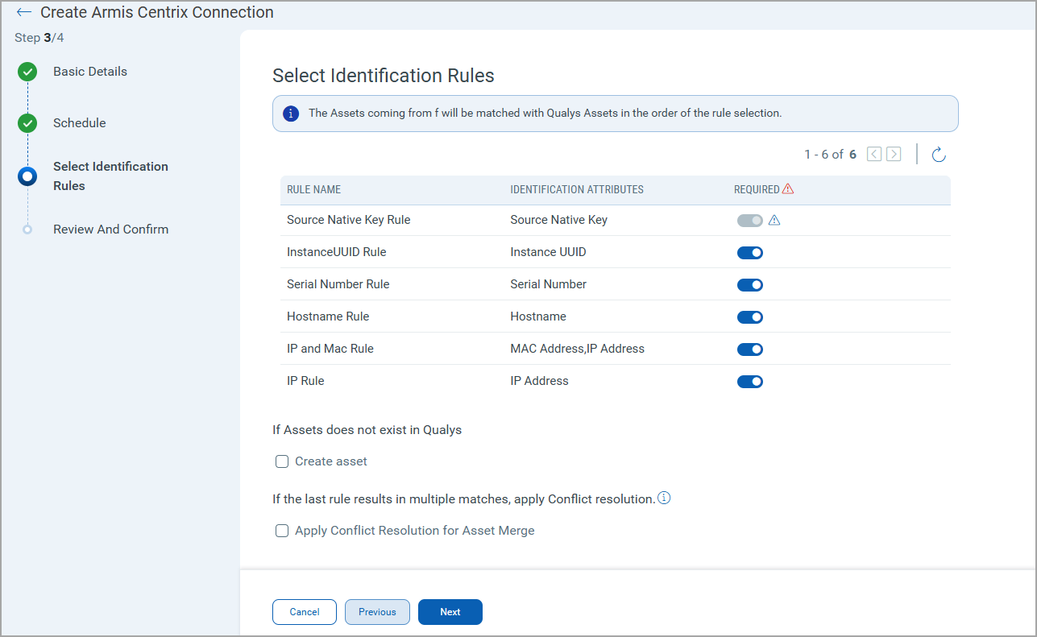Disable the Serial Number Rule toggle
1037x637 pixels.
coord(749,285)
